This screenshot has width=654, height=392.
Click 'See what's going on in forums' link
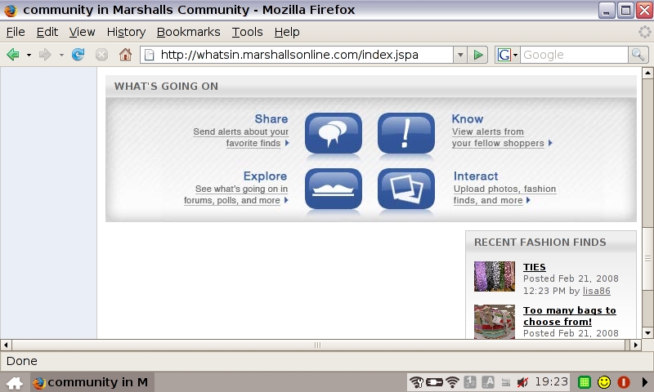click(x=236, y=194)
